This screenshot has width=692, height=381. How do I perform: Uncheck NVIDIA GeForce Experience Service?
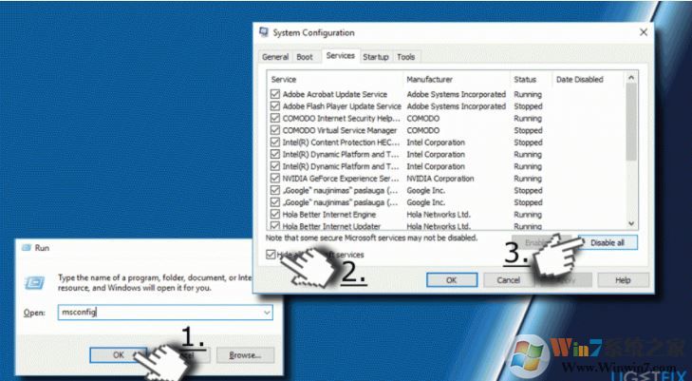(275, 178)
